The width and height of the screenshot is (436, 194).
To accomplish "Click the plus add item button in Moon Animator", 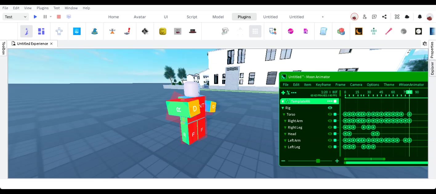I will point(283,93).
